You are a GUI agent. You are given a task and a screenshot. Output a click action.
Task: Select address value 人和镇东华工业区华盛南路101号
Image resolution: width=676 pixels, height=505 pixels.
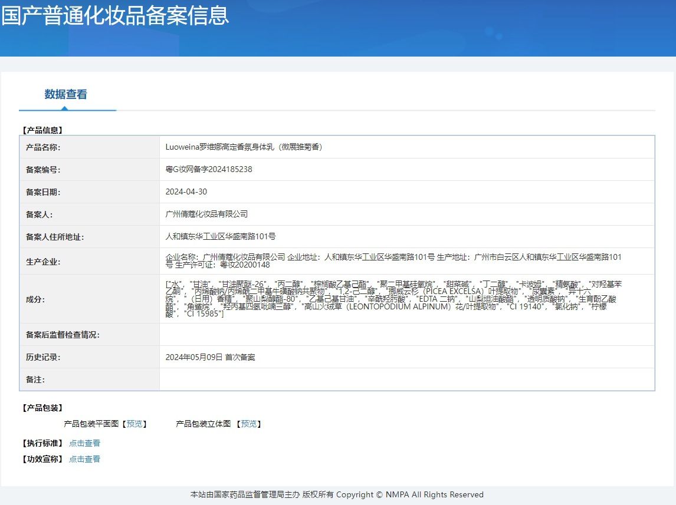click(x=221, y=236)
